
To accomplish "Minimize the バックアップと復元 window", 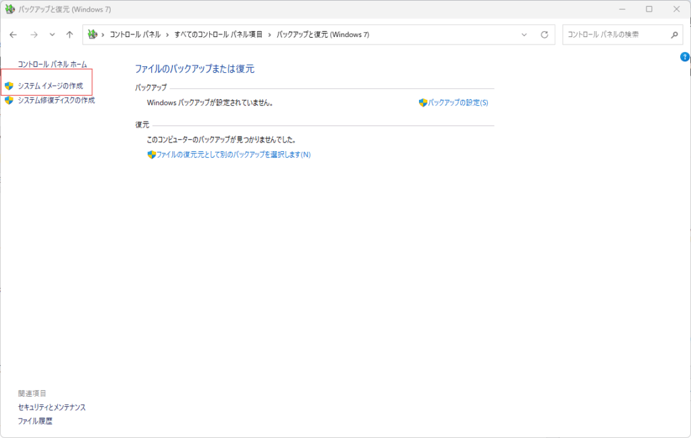I will [622, 9].
